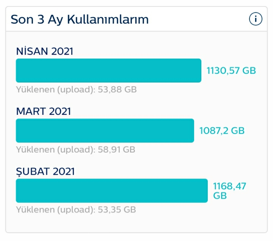Open the info icon in the header
This screenshot has height=241, width=273.
256,19
